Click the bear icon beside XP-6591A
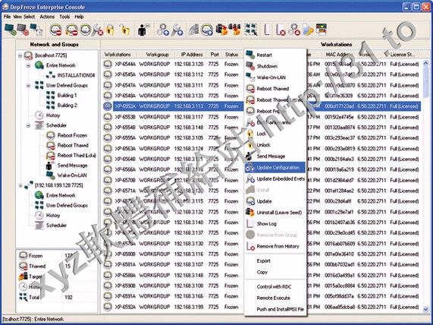This screenshot has width=433, height=325. 108,296
